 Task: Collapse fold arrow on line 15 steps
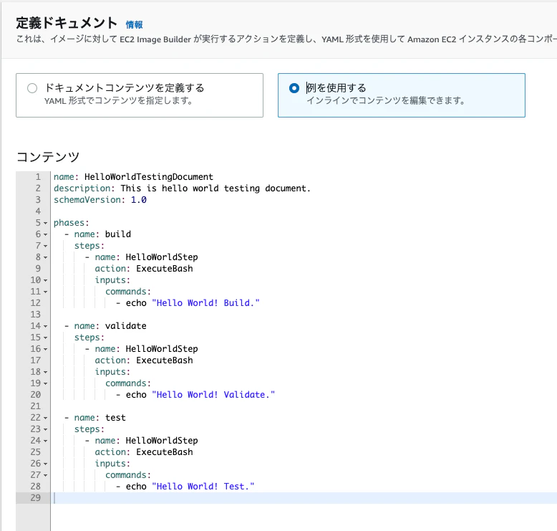(46, 338)
